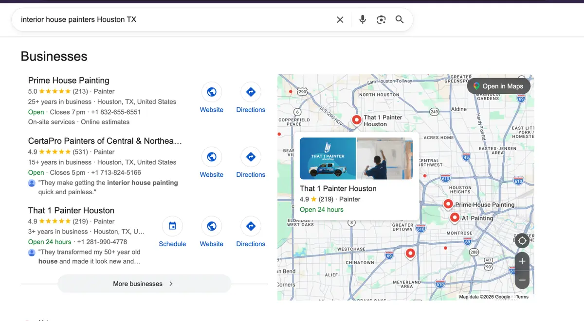Image resolution: width=584 pixels, height=321 pixels.
Task: Click the Businesses heading
Action: click(x=54, y=56)
